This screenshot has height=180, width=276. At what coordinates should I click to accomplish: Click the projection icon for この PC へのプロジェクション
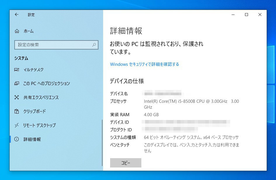[x=17, y=83]
